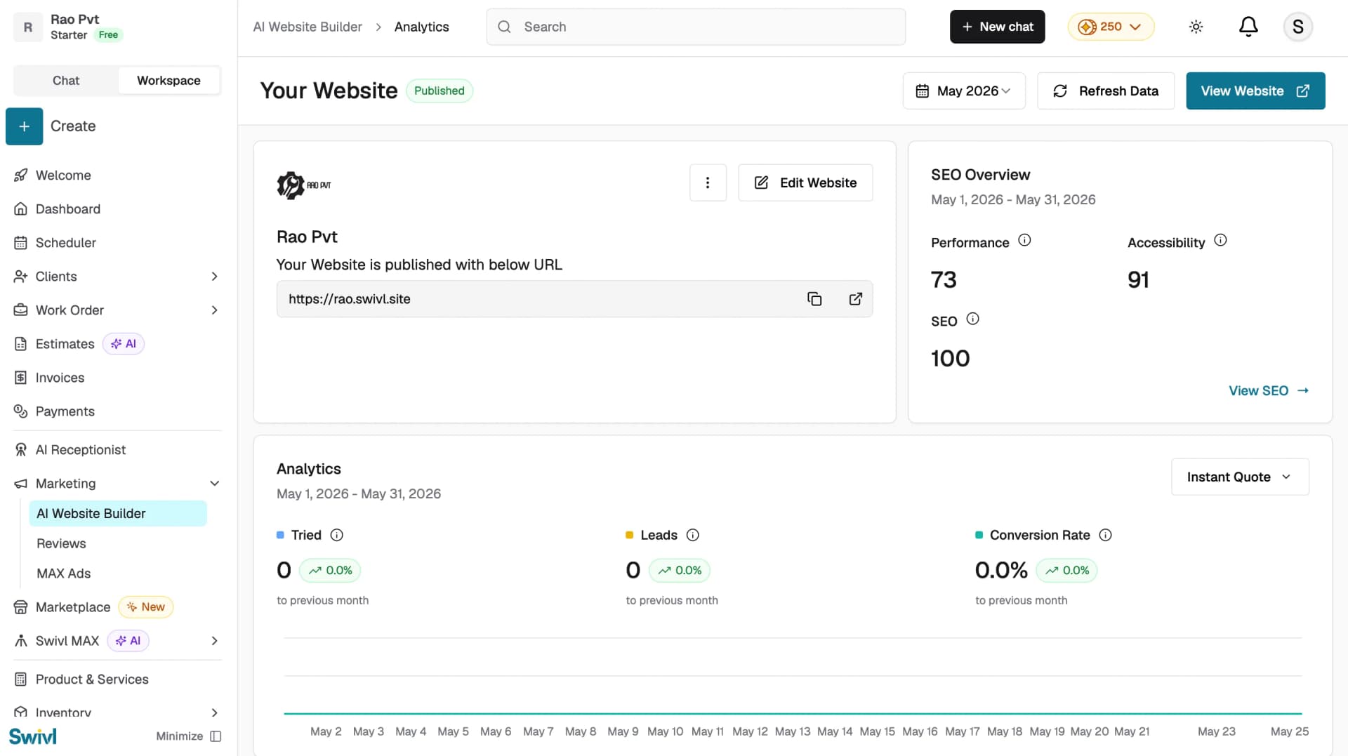1348x756 pixels.
Task: Click the Conversion Rate teal legend square
Action: point(979,535)
